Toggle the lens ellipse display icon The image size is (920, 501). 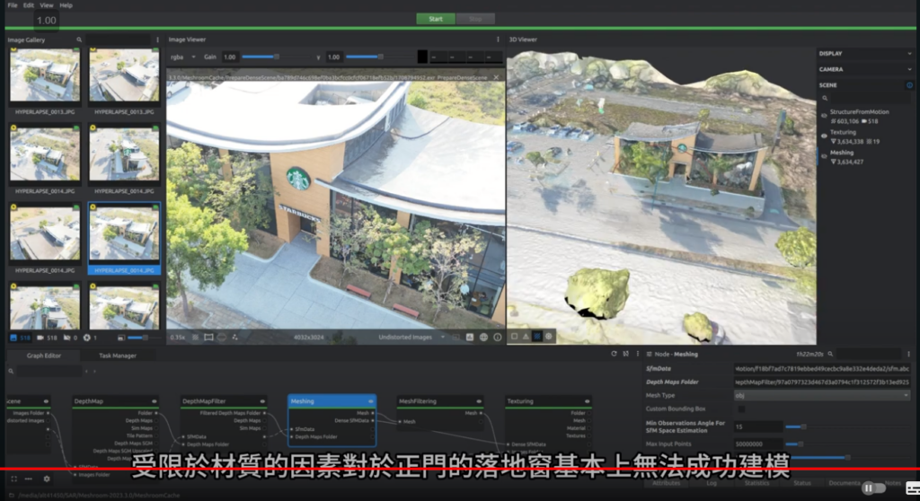tap(222, 338)
